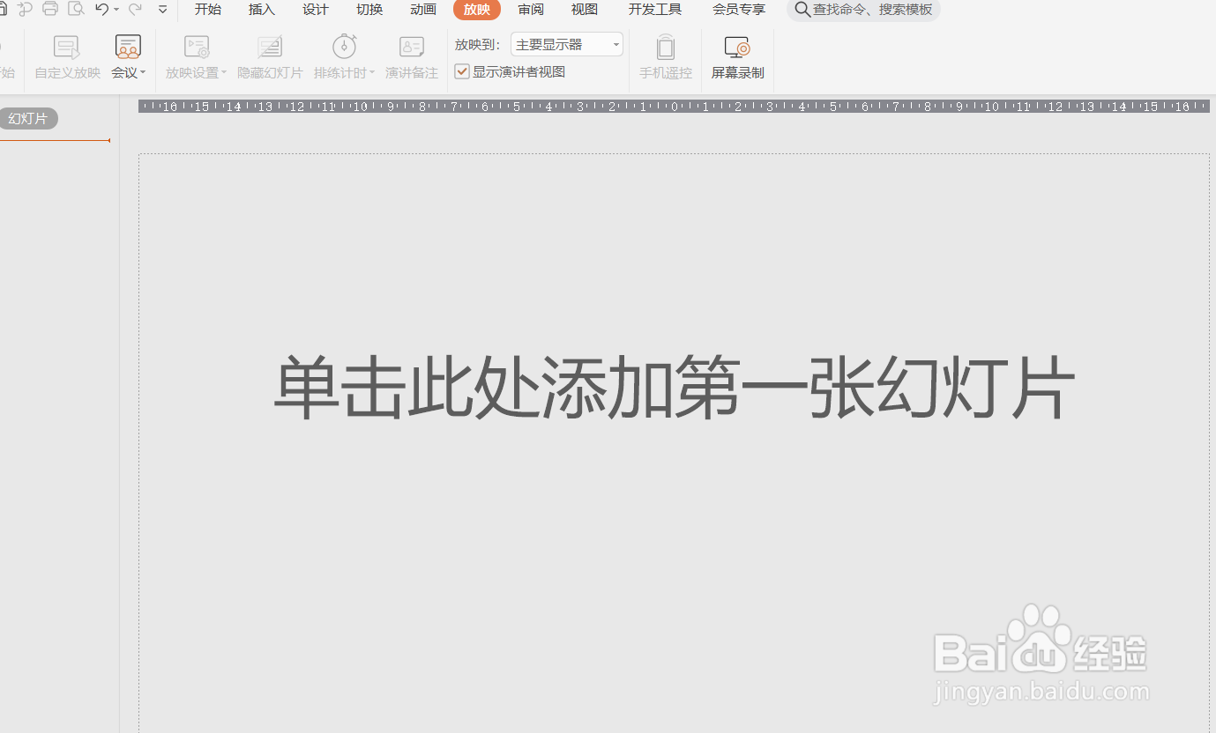Click the export-to-PDF icon beside Print

[x=25, y=9]
